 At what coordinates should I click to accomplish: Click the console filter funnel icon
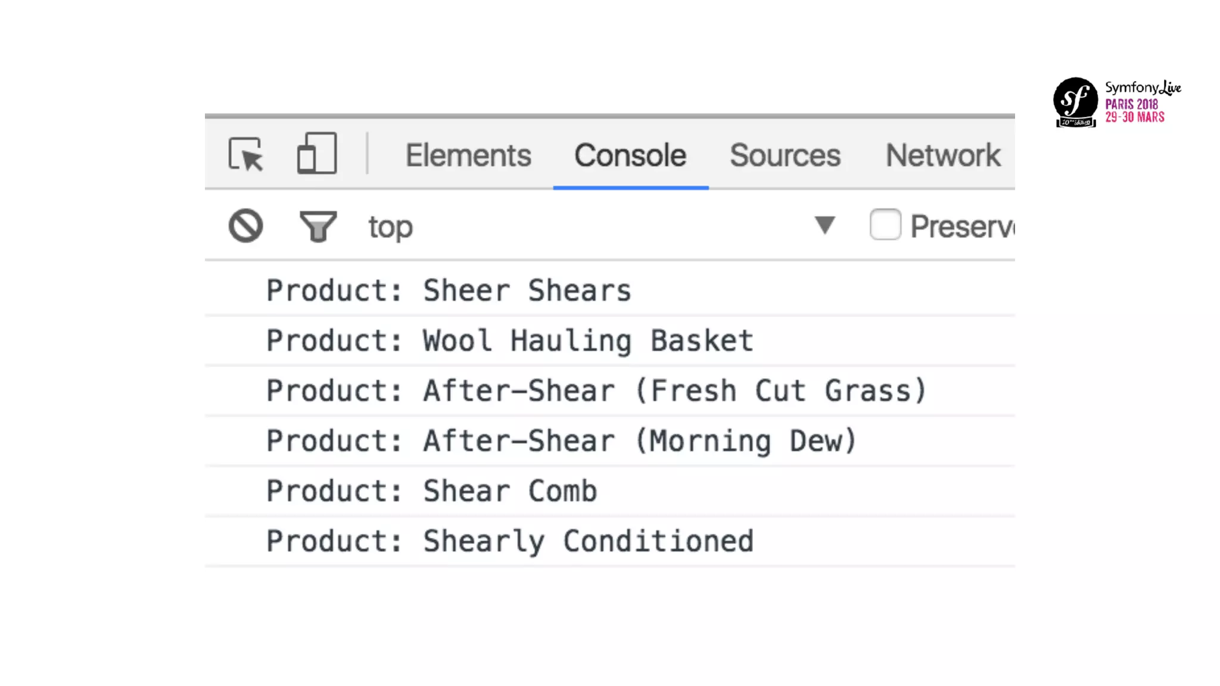[x=318, y=226]
